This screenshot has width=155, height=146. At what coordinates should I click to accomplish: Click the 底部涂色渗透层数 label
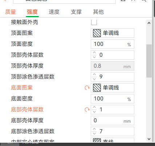click(33, 131)
